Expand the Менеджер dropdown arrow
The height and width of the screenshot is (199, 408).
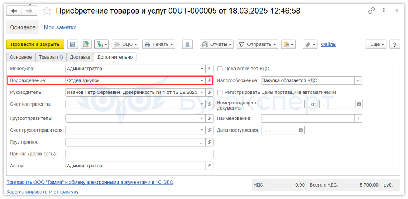coord(202,69)
